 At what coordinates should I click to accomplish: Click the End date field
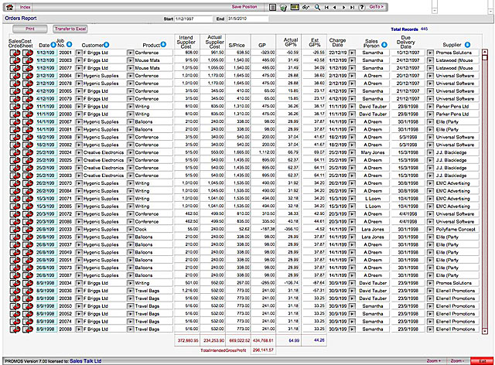247,19
